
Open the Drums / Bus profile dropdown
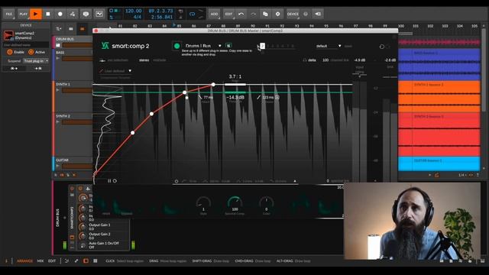pyautogui.click(x=202, y=46)
